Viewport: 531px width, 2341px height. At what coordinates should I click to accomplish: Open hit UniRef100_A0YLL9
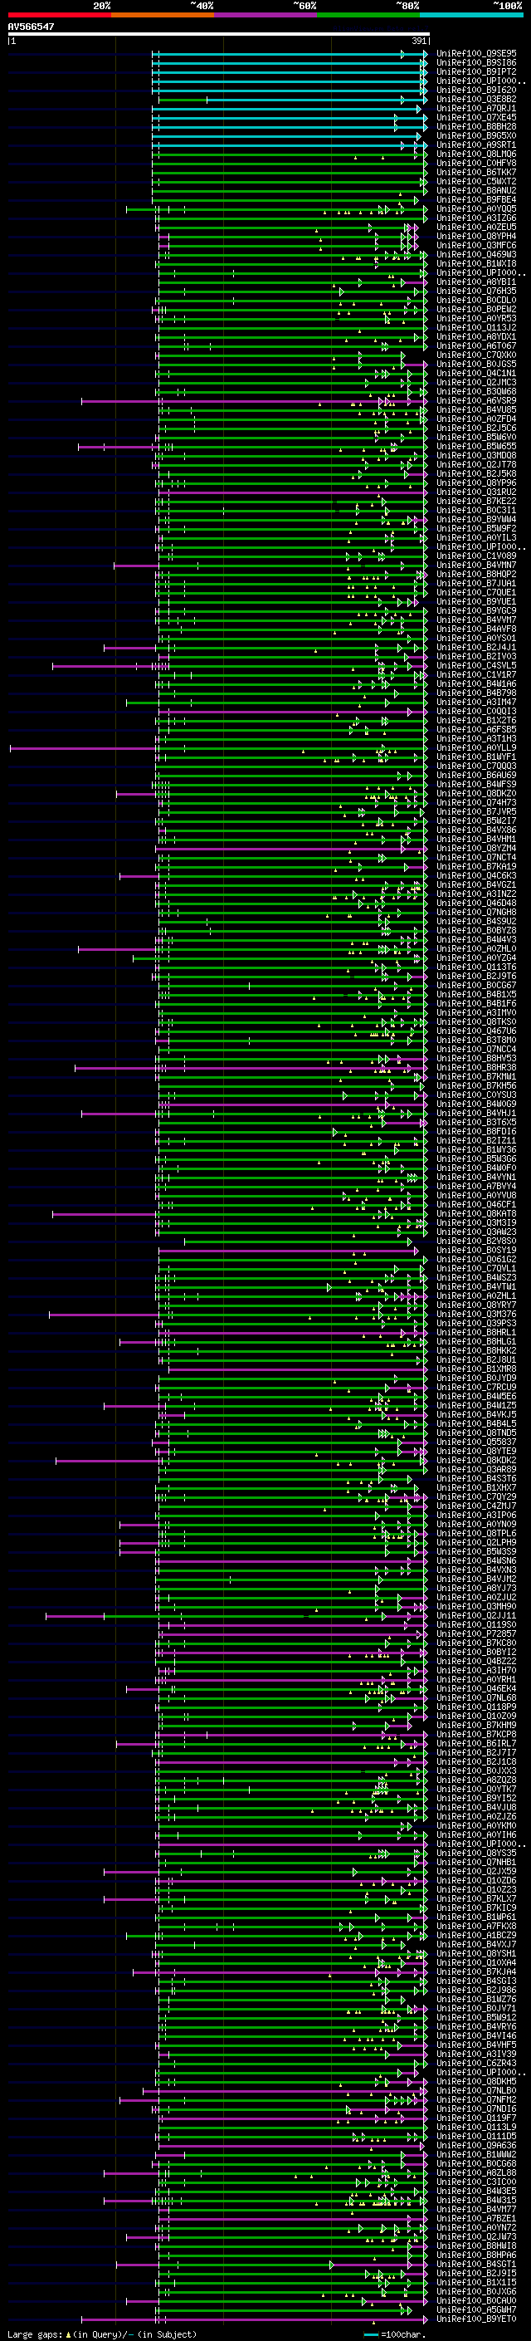point(476,748)
